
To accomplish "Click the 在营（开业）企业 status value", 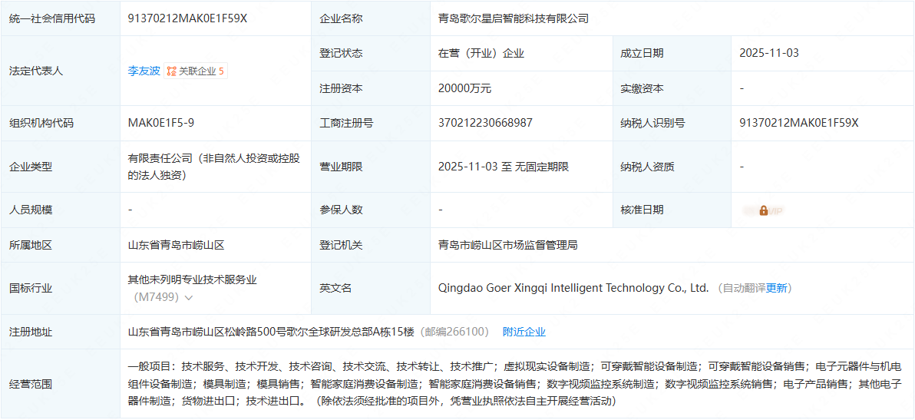I will 481,53.
